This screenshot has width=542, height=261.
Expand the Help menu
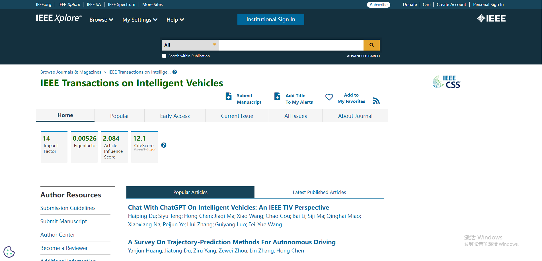[x=175, y=20]
